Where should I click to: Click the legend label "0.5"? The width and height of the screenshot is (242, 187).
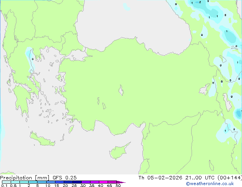click(13, 185)
